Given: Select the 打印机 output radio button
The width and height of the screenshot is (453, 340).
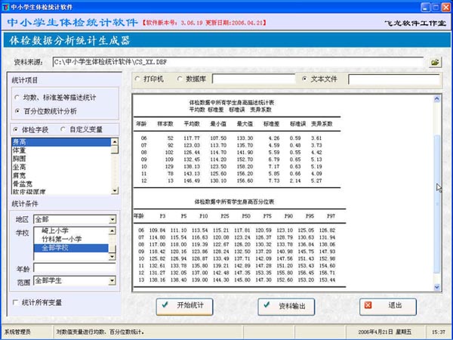Looking at the screenshot, I should tap(136, 78).
